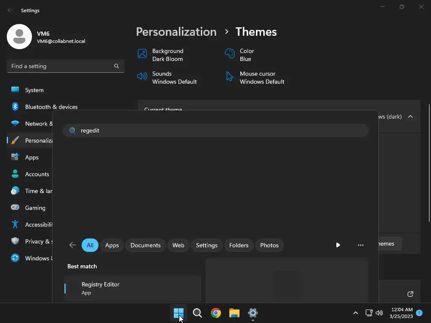
Task: Collapse the Current theme section chevron
Action: tap(410, 116)
